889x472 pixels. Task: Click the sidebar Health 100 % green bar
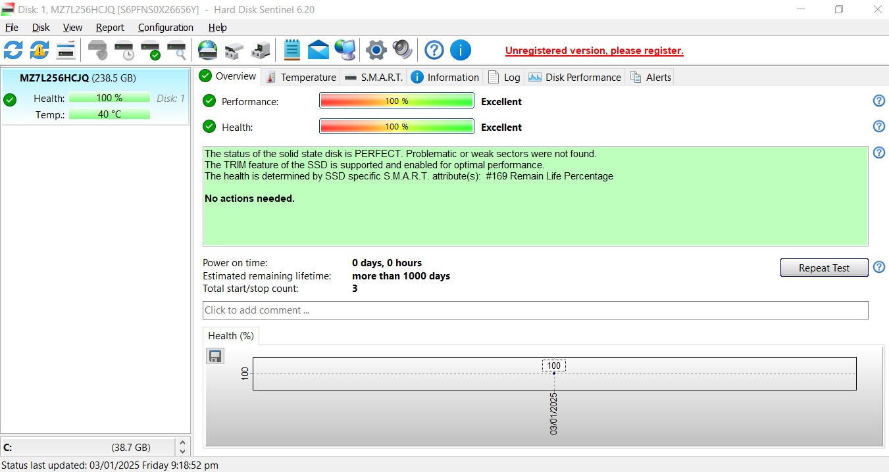pos(109,98)
